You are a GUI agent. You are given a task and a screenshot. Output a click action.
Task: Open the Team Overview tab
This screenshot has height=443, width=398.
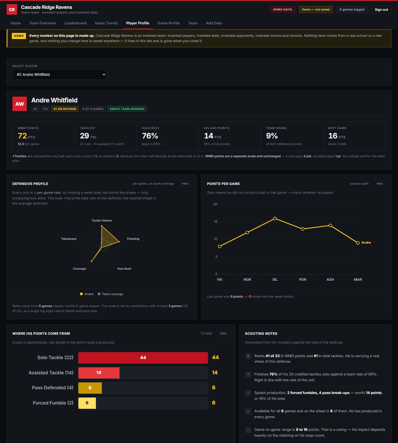pyautogui.click(x=43, y=23)
